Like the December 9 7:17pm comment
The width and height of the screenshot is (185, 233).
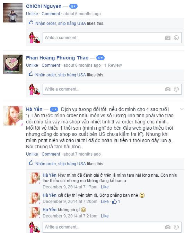pos(105,187)
